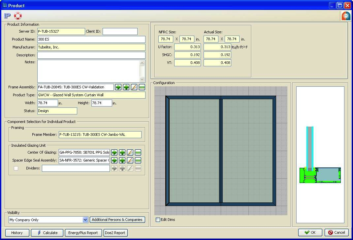Open the EnergyPlus Report
The height and width of the screenshot is (240, 353).
tap(83, 233)
